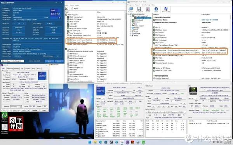Select Monitor node in HWiNFO tree
Screen dimensions: 233x145
pos(137,28)
